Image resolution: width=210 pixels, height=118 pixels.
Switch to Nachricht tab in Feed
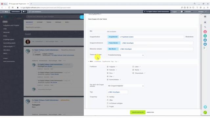pyautogui.click(x=29, y=22)
